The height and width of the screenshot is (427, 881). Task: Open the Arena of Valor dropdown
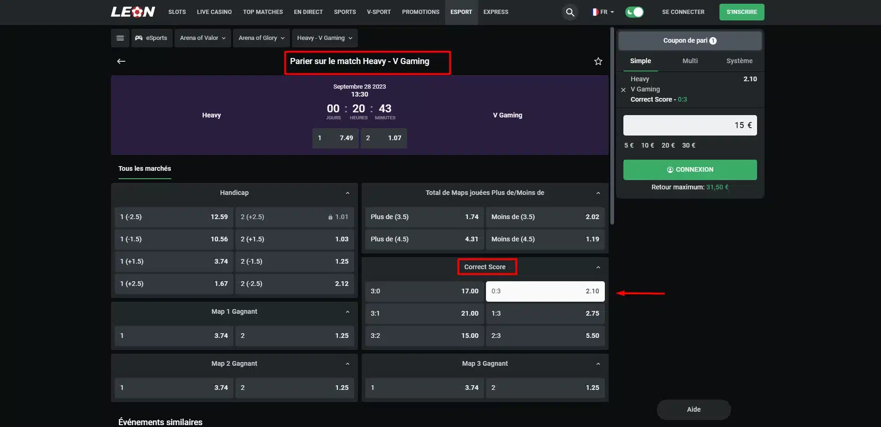pos(203,38)
